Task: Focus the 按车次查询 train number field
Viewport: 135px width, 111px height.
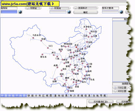Action: (x=110, y=12)
